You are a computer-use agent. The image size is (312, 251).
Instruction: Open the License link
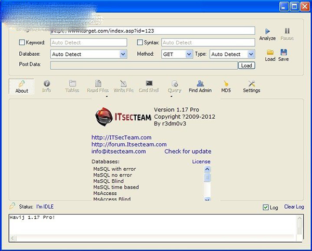(x=201, y=161)
